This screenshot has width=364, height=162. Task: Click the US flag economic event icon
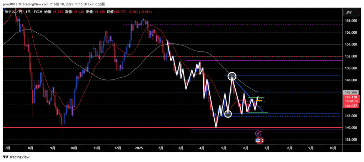(x=259, y=141)
